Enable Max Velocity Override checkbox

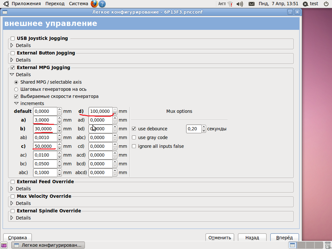tap(13, 196)
